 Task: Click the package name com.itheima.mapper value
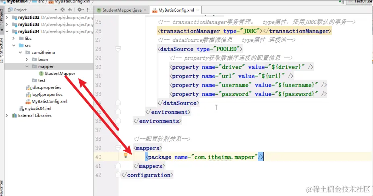(x=224, y=157)
